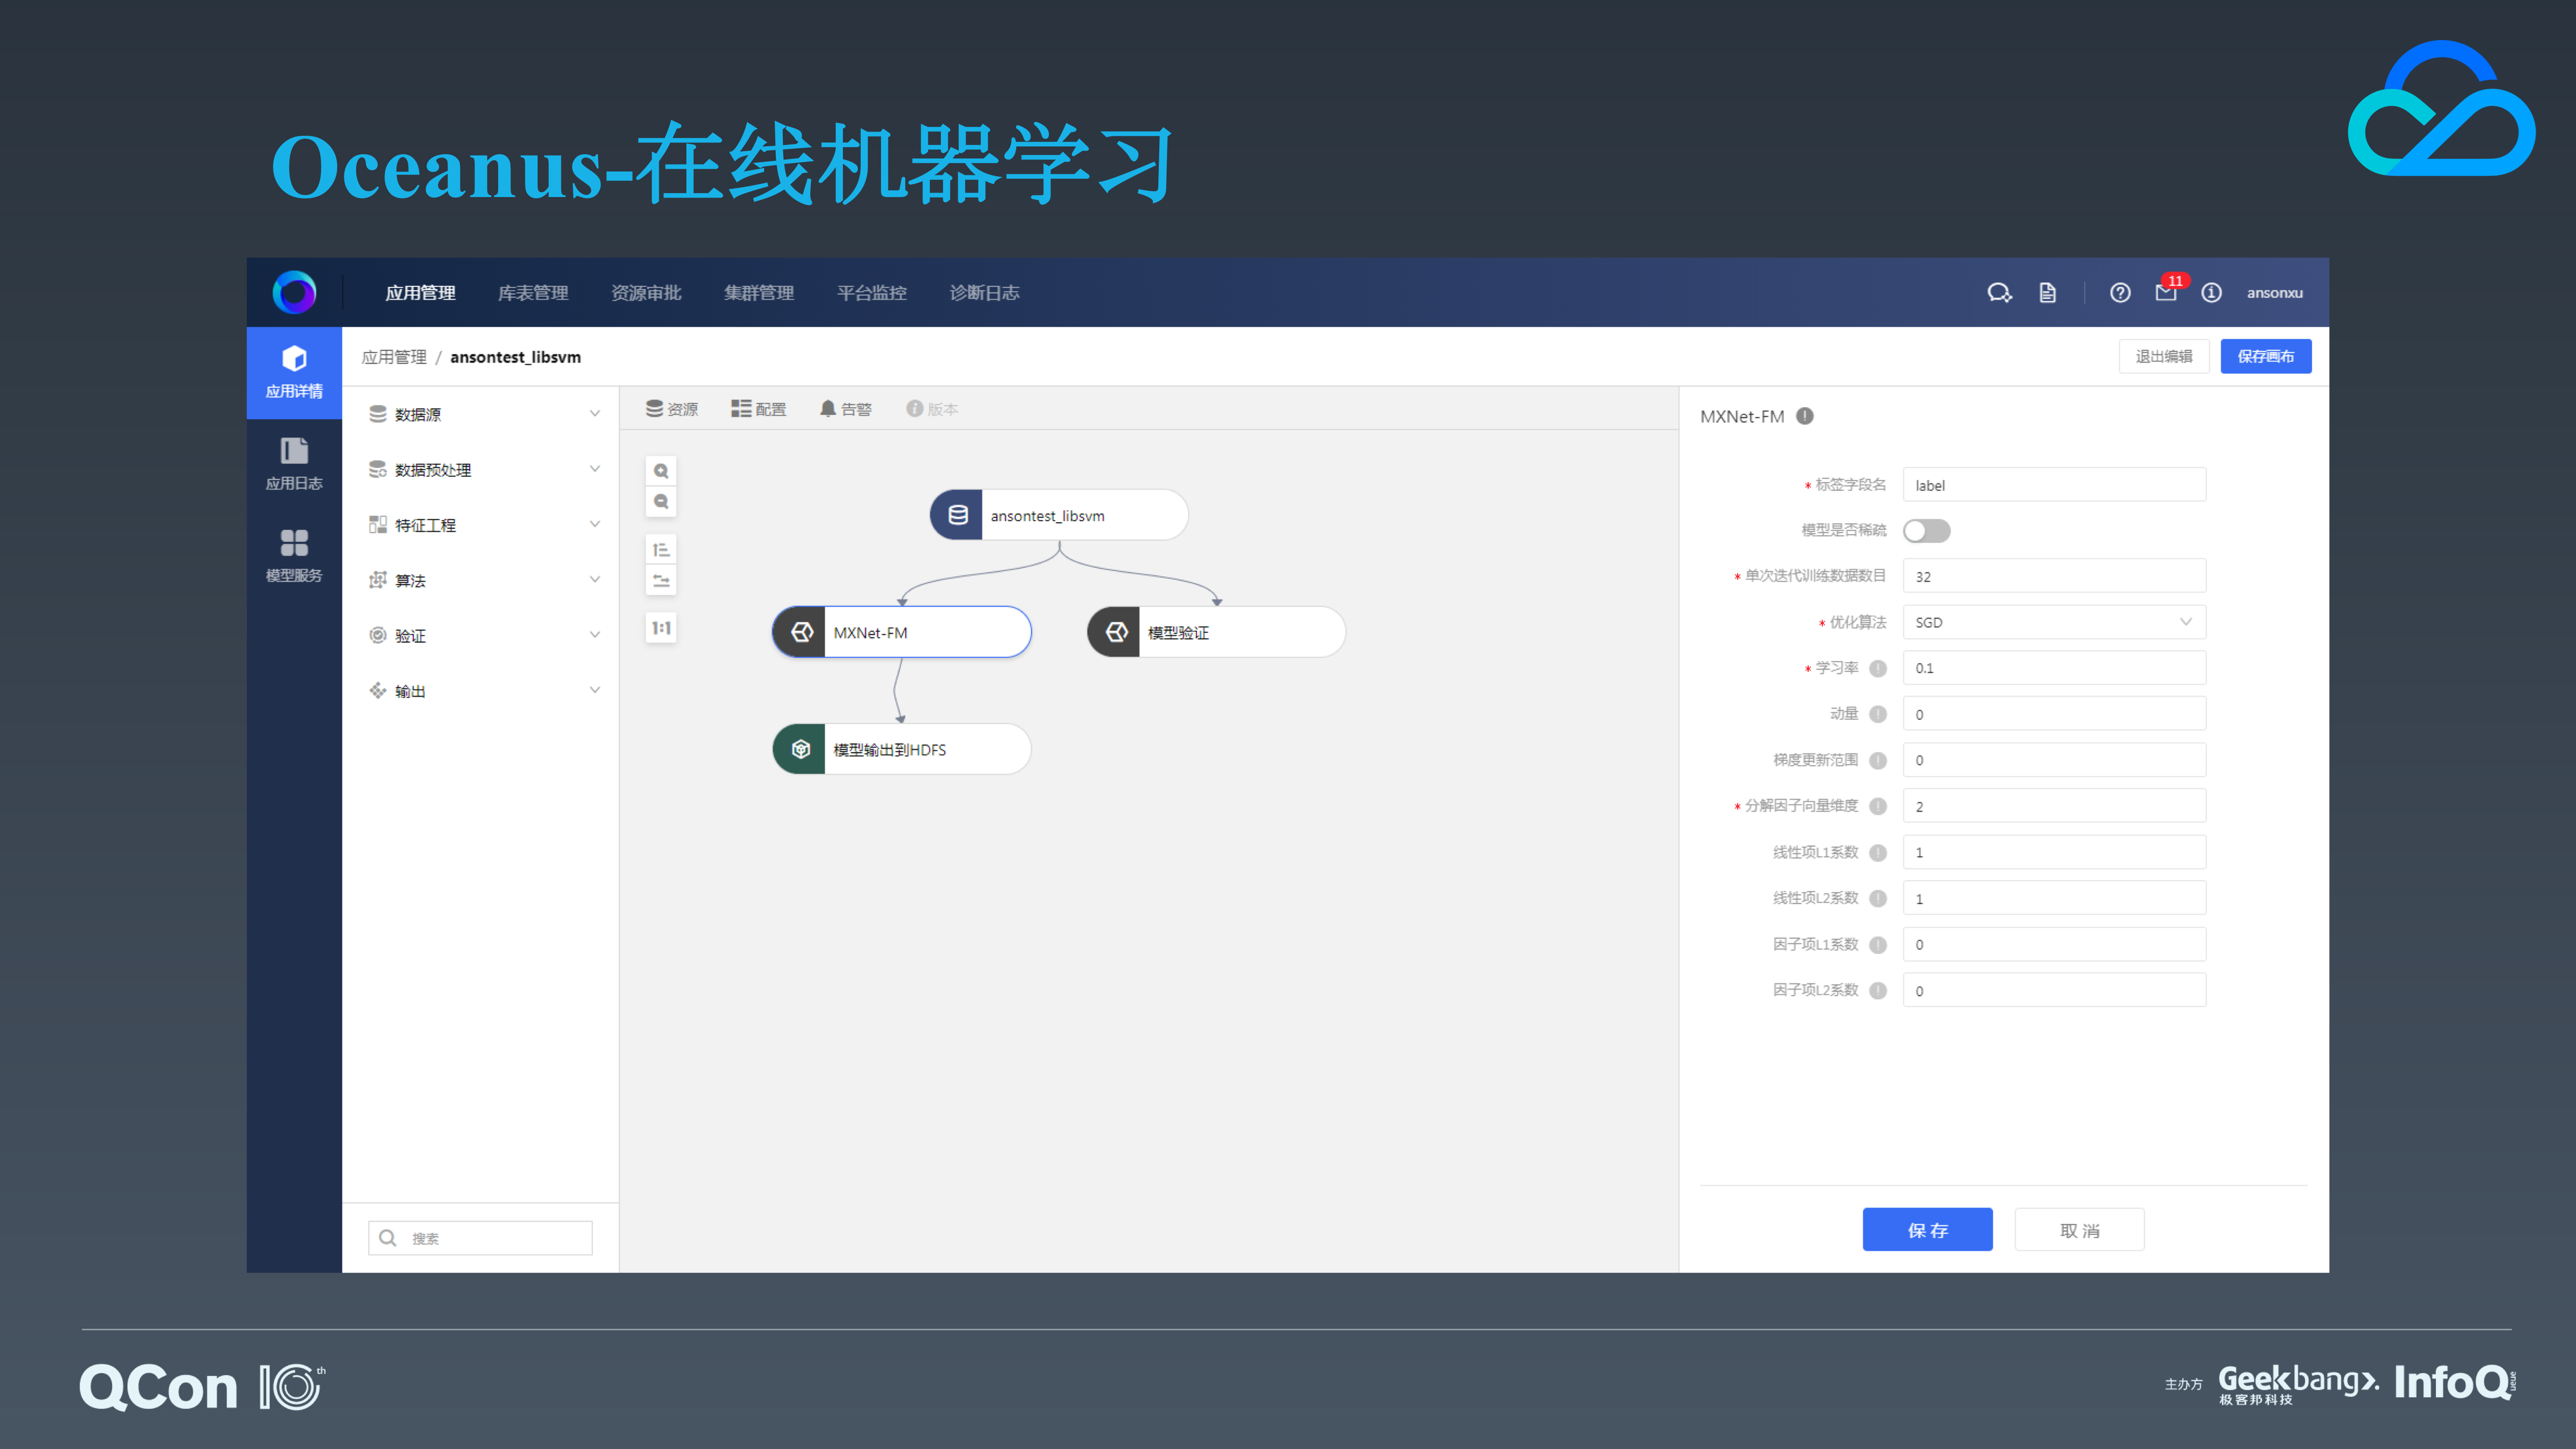The height and width of the screenshot is (1449, 2576).
Task: Click the canvas zoom out icon
Action: pyautogui.click(x=661, y=502)
